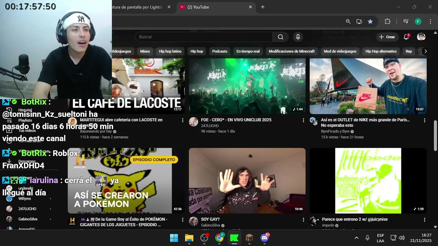Open the Chrome extensions puzzle icon
438x246 pixels.
tap(388, 22)
